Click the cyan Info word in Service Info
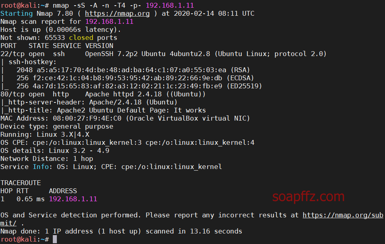This screenshot has height=244, width=385. click(x=41, y=167)
